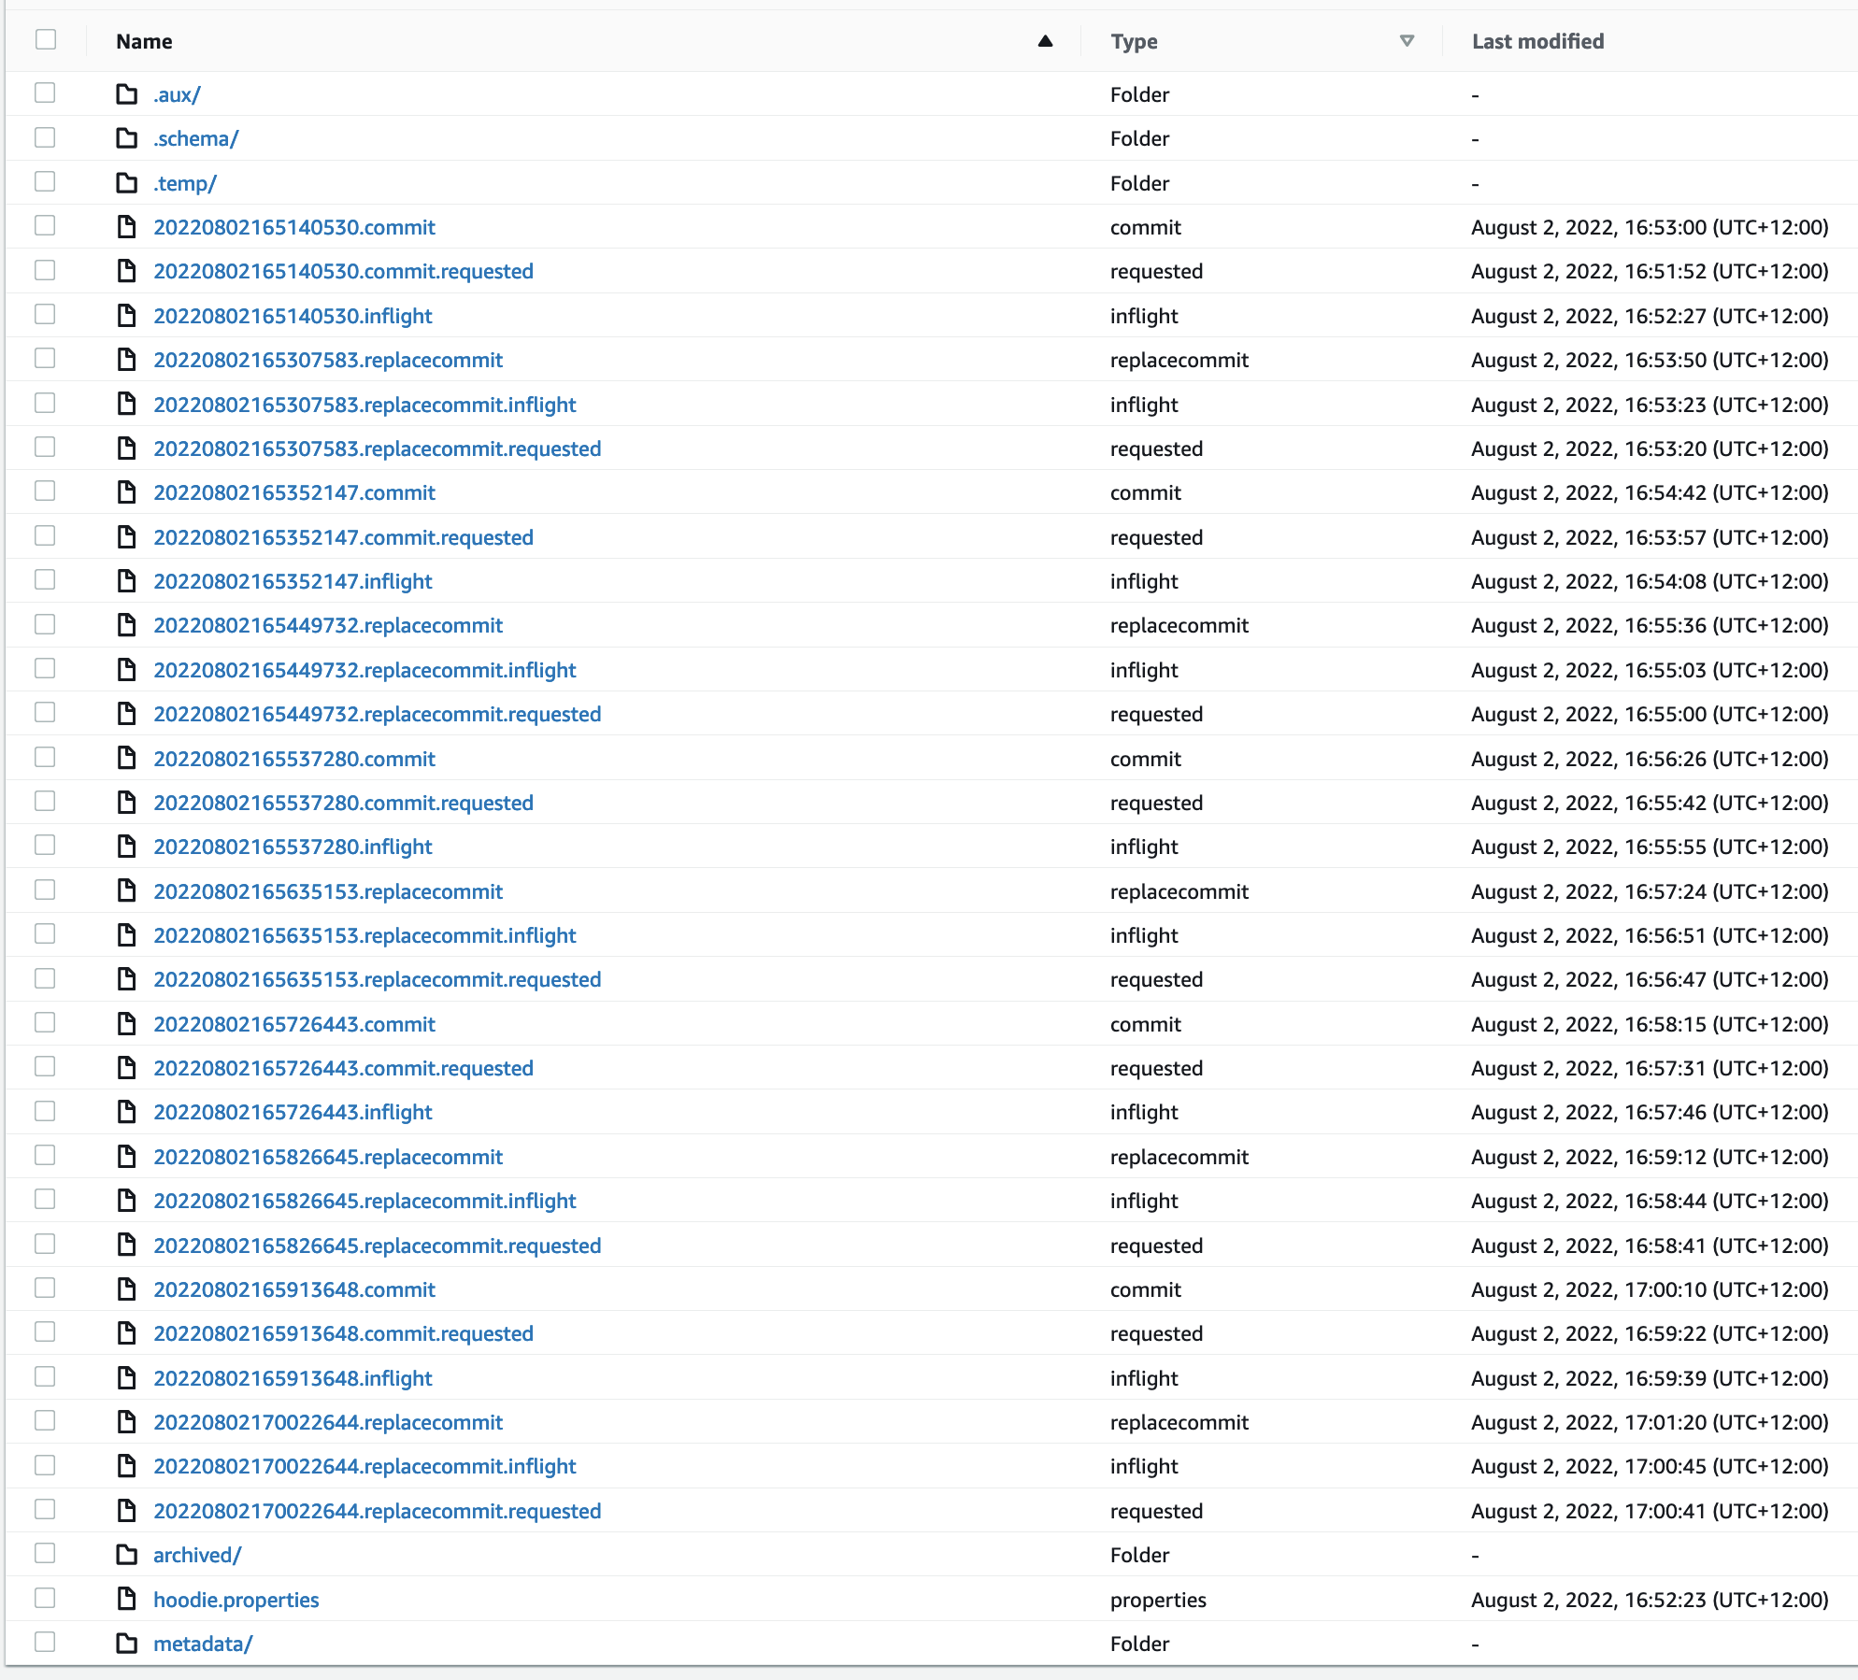Click the folder icon next to .schema/
This screenshot has height=1680, width=1858.
tap(126, 138)
